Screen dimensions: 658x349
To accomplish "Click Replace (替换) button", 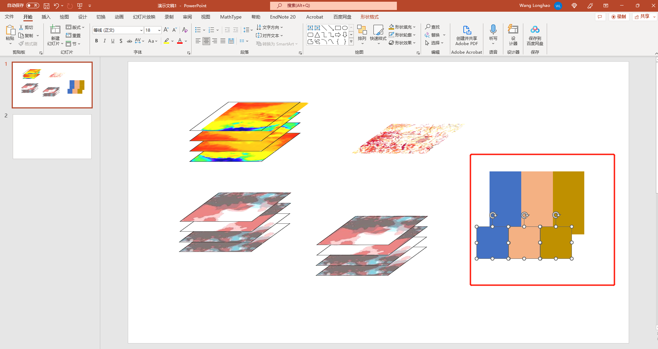I will [x=432, y=35].
